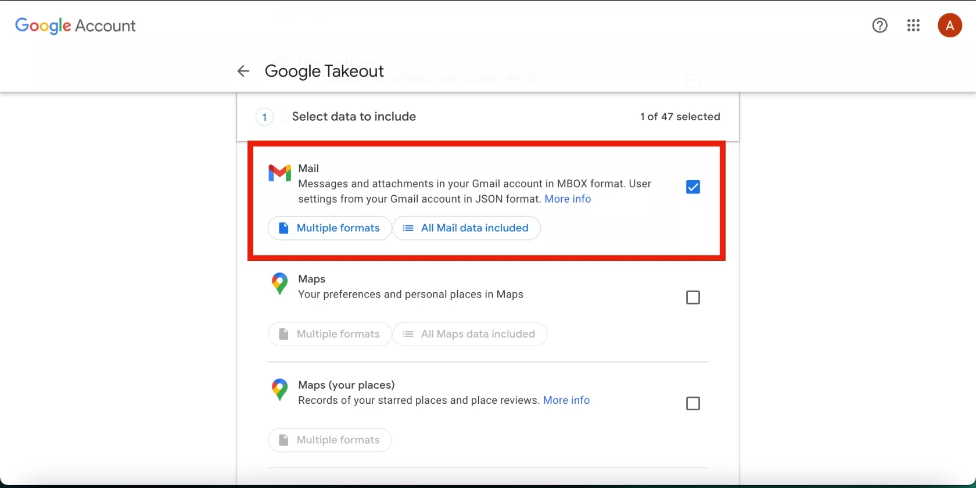Open More info link for Maps (your places)

tap(566, 400)
